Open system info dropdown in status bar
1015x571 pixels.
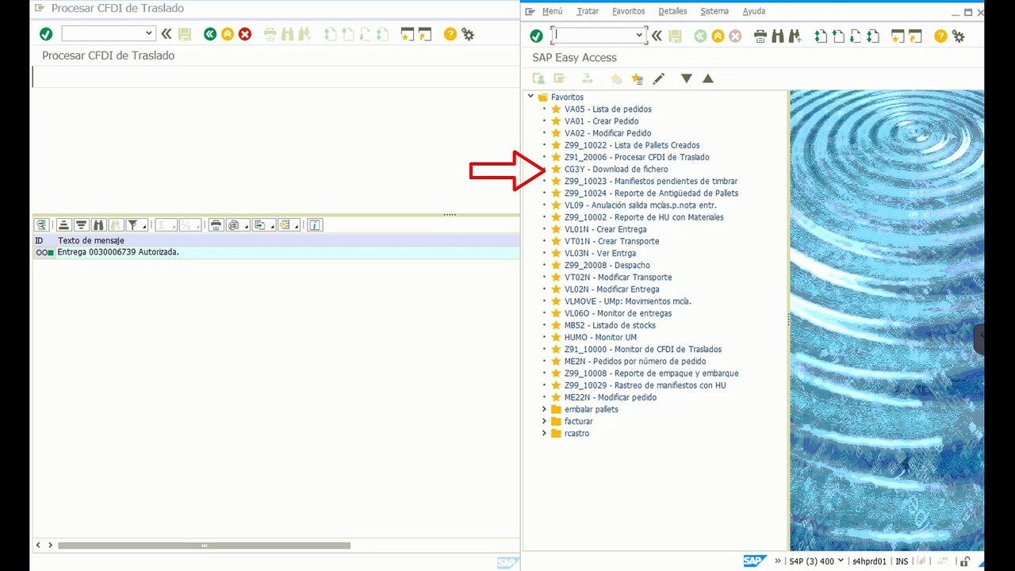point(840,561)
